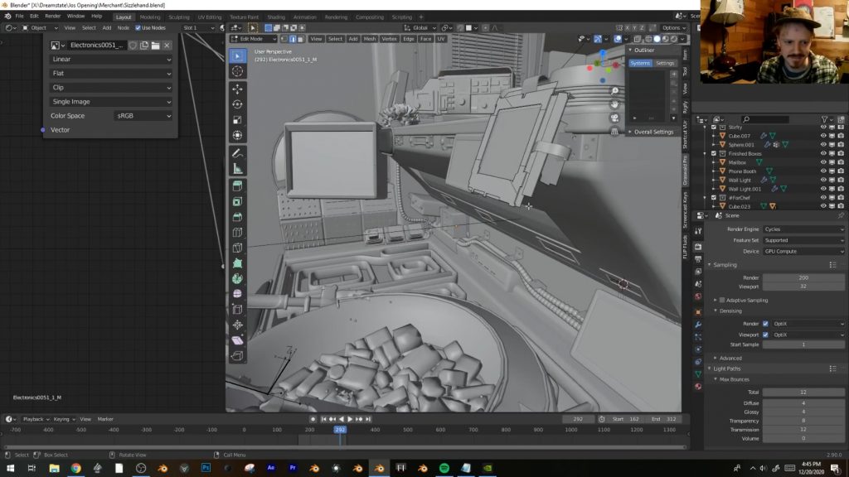849x477 pixels.
Task: Select the Extrude Region tool
Action: pyautogui.click(x=238, y=186)
